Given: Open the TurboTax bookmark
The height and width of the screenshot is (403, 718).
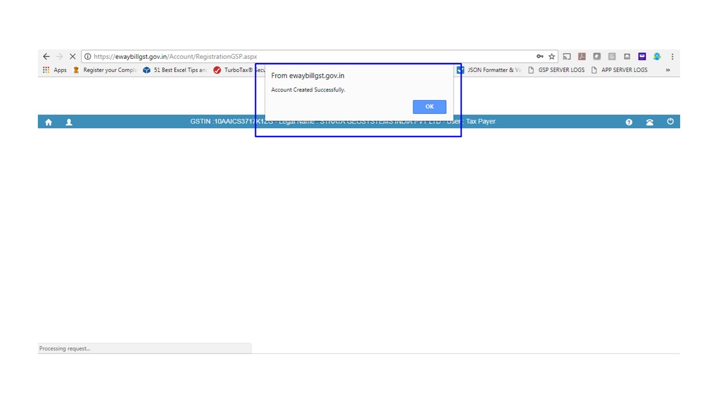Looking at the screenshot, I should point(239,70).
